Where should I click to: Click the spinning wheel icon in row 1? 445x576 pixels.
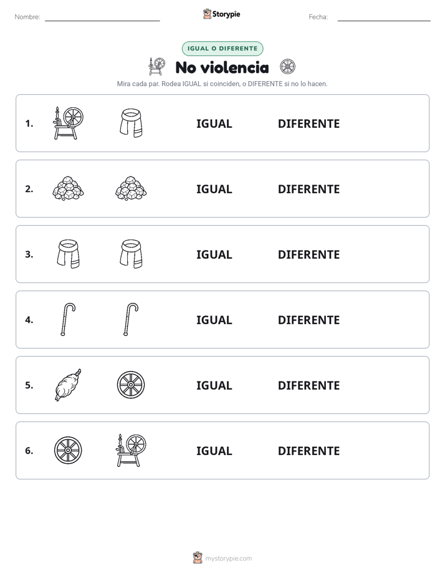point(69,123)
